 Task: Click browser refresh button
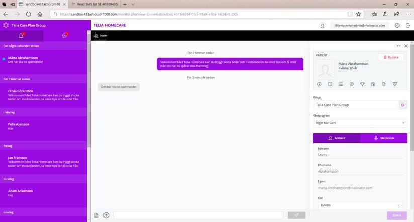click(x=28, y=14)
